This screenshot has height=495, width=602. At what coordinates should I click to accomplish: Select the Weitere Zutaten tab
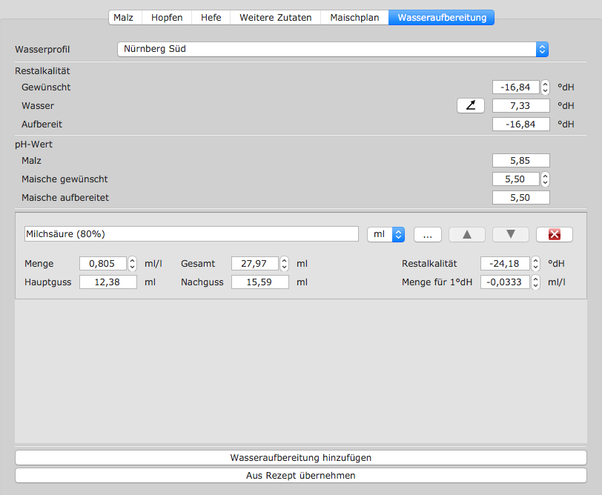pos(276,17)
